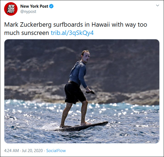Click the "Mark Zuckerberg surfboards" tweet text

click(44, 25)
